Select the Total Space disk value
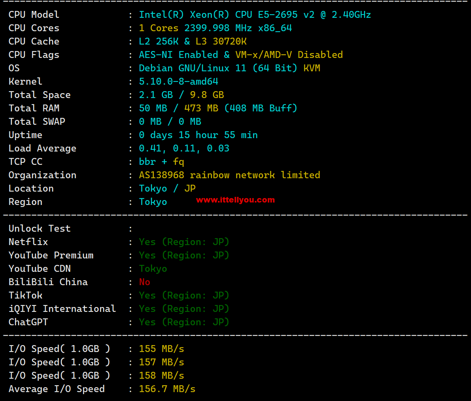 click(181, 95)
